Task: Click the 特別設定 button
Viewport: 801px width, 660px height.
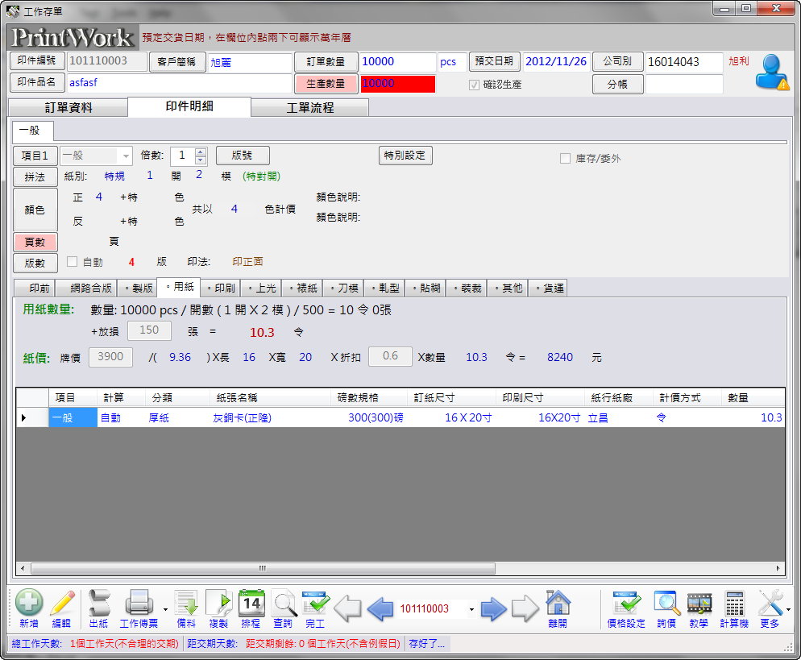Action: click(x=405, y=156)
